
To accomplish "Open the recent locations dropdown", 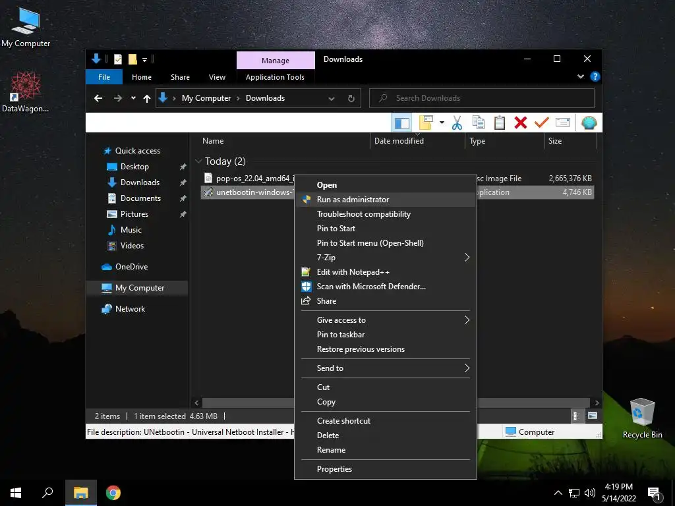I will coord(133,98).
